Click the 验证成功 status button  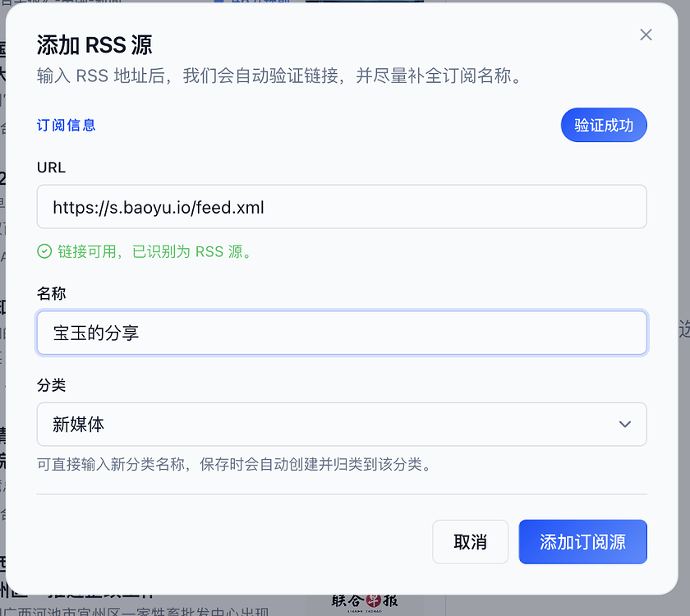[x=604, y=125]
